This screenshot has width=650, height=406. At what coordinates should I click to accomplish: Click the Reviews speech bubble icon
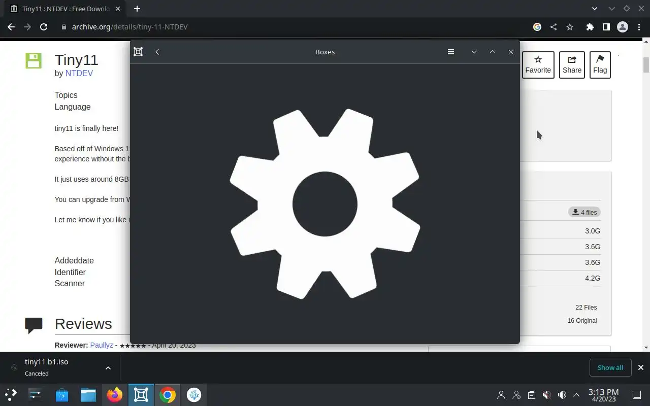[x=34, y=325]
